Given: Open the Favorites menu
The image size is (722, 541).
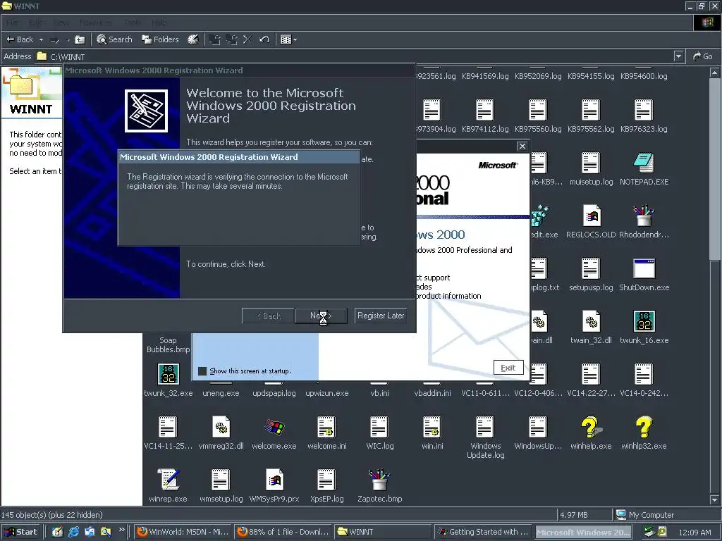Looking at the screenshot, I should 95,23.
